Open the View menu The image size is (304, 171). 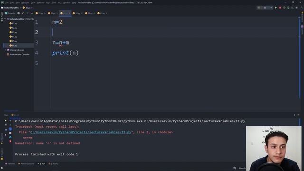18,3
